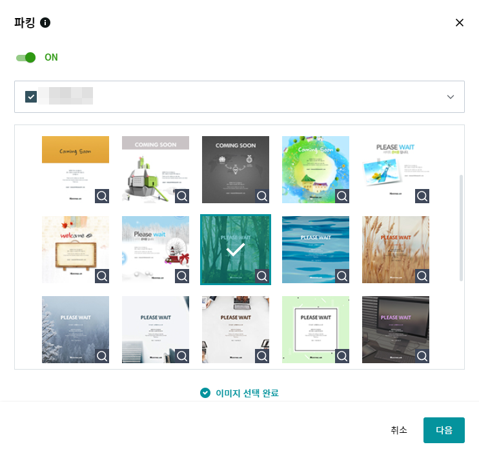479x458 pixels.
Task: Preview the blue water PLEASE WAIT template
Action: 342,276
